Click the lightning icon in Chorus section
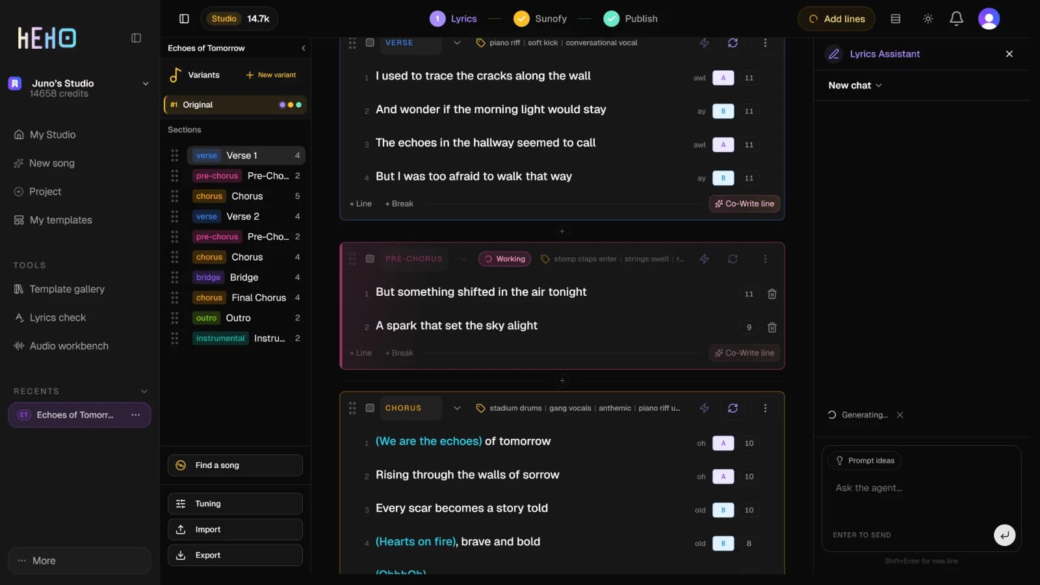The image size is (1040, 585). 704,408
